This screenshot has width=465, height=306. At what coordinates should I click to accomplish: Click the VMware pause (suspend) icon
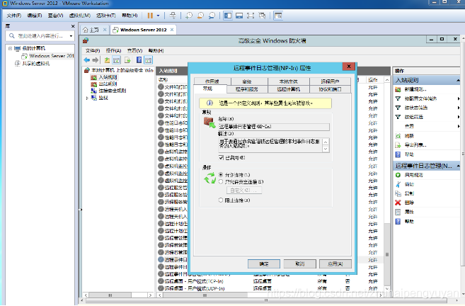pos(150,16)
